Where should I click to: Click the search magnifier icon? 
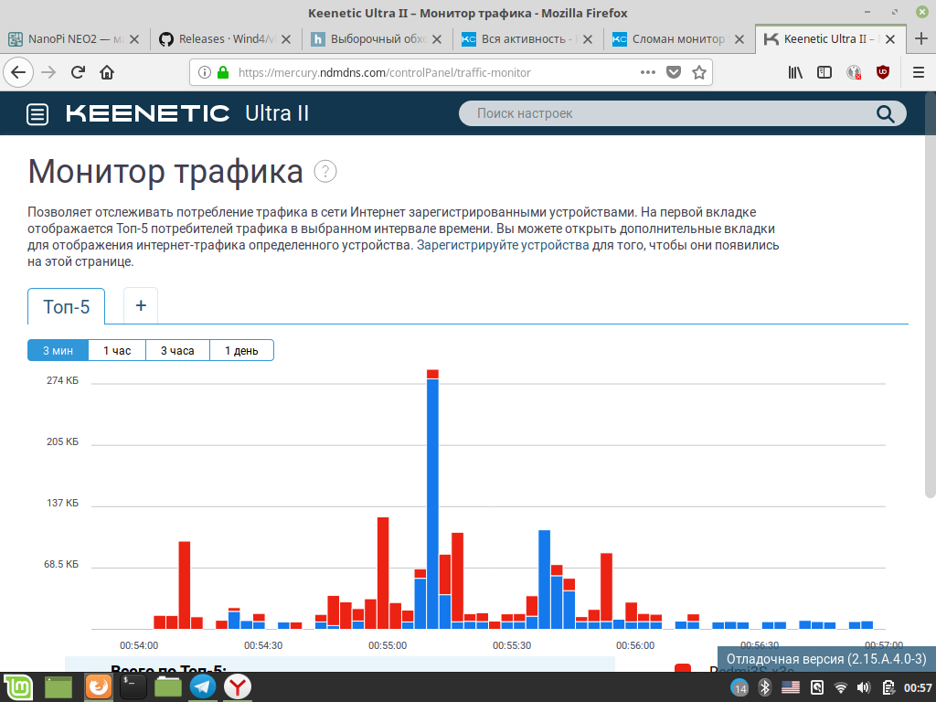885,113
